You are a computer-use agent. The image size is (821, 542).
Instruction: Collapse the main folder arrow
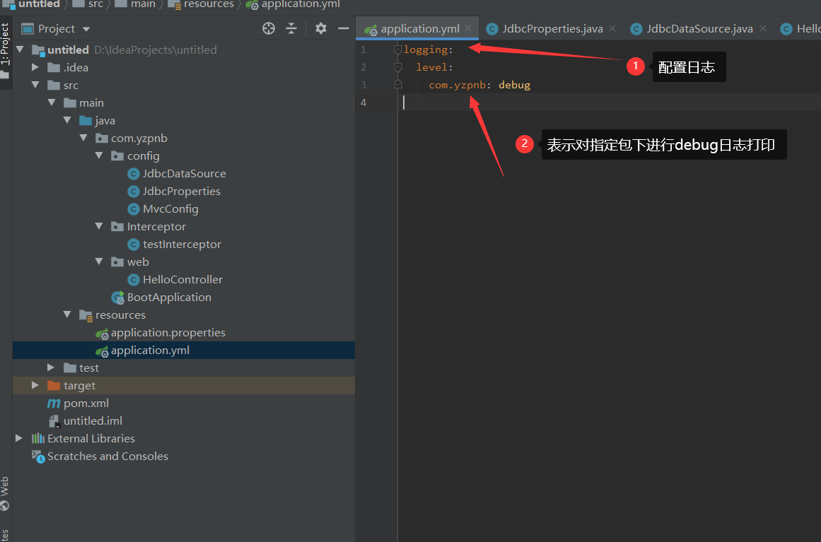(x=52, y=103)
